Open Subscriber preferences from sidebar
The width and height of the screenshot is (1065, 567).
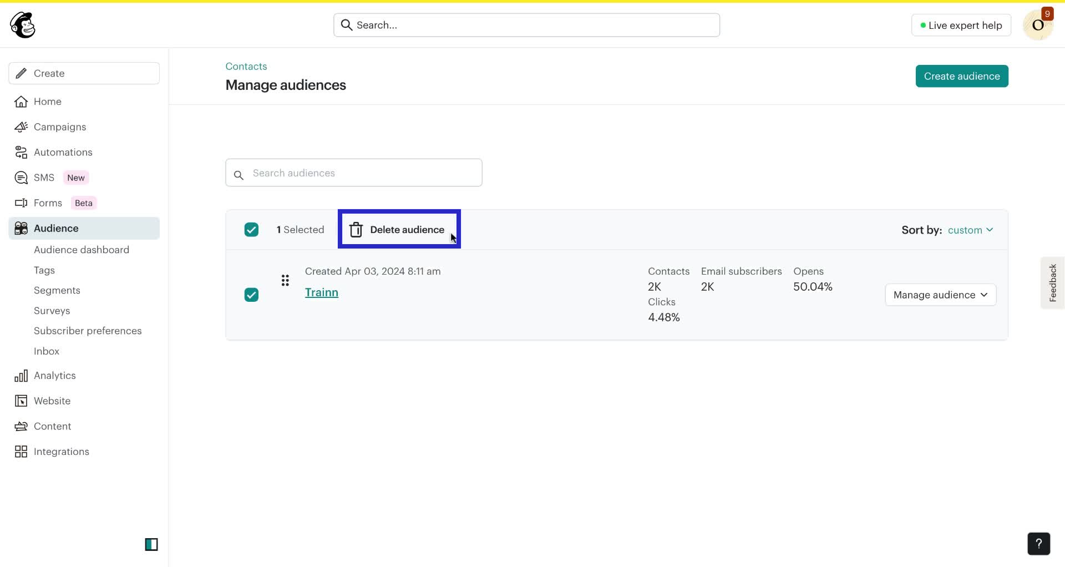click(x=87, y=331)
